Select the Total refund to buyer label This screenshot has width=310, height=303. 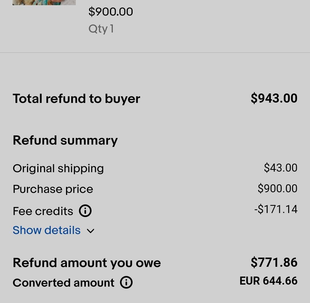point(77,98)
